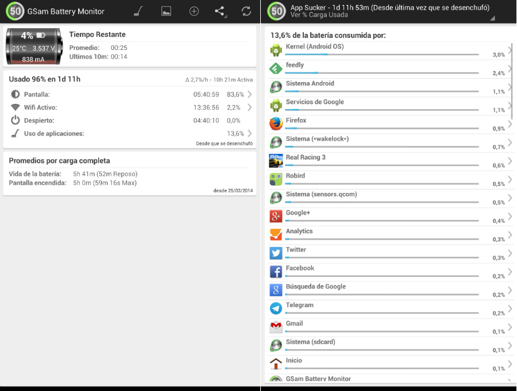
Task: Tap the Gmail app icon
Action: click(x=276, y=327)
